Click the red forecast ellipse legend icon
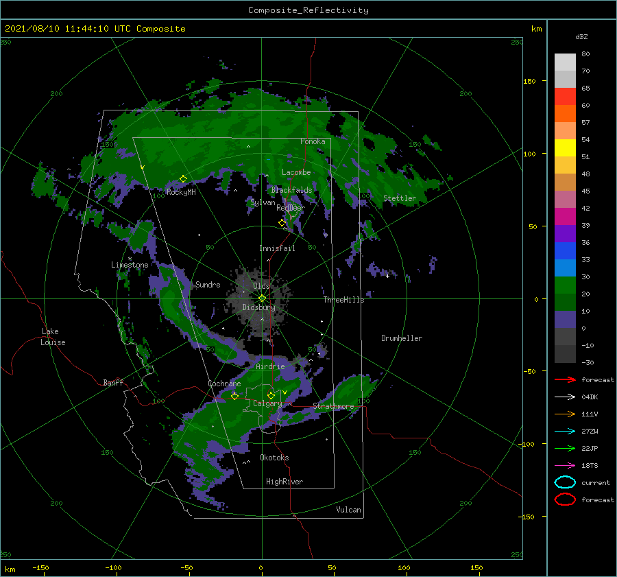617x577 pixels. pyautogui.click(x=565, y=499)
